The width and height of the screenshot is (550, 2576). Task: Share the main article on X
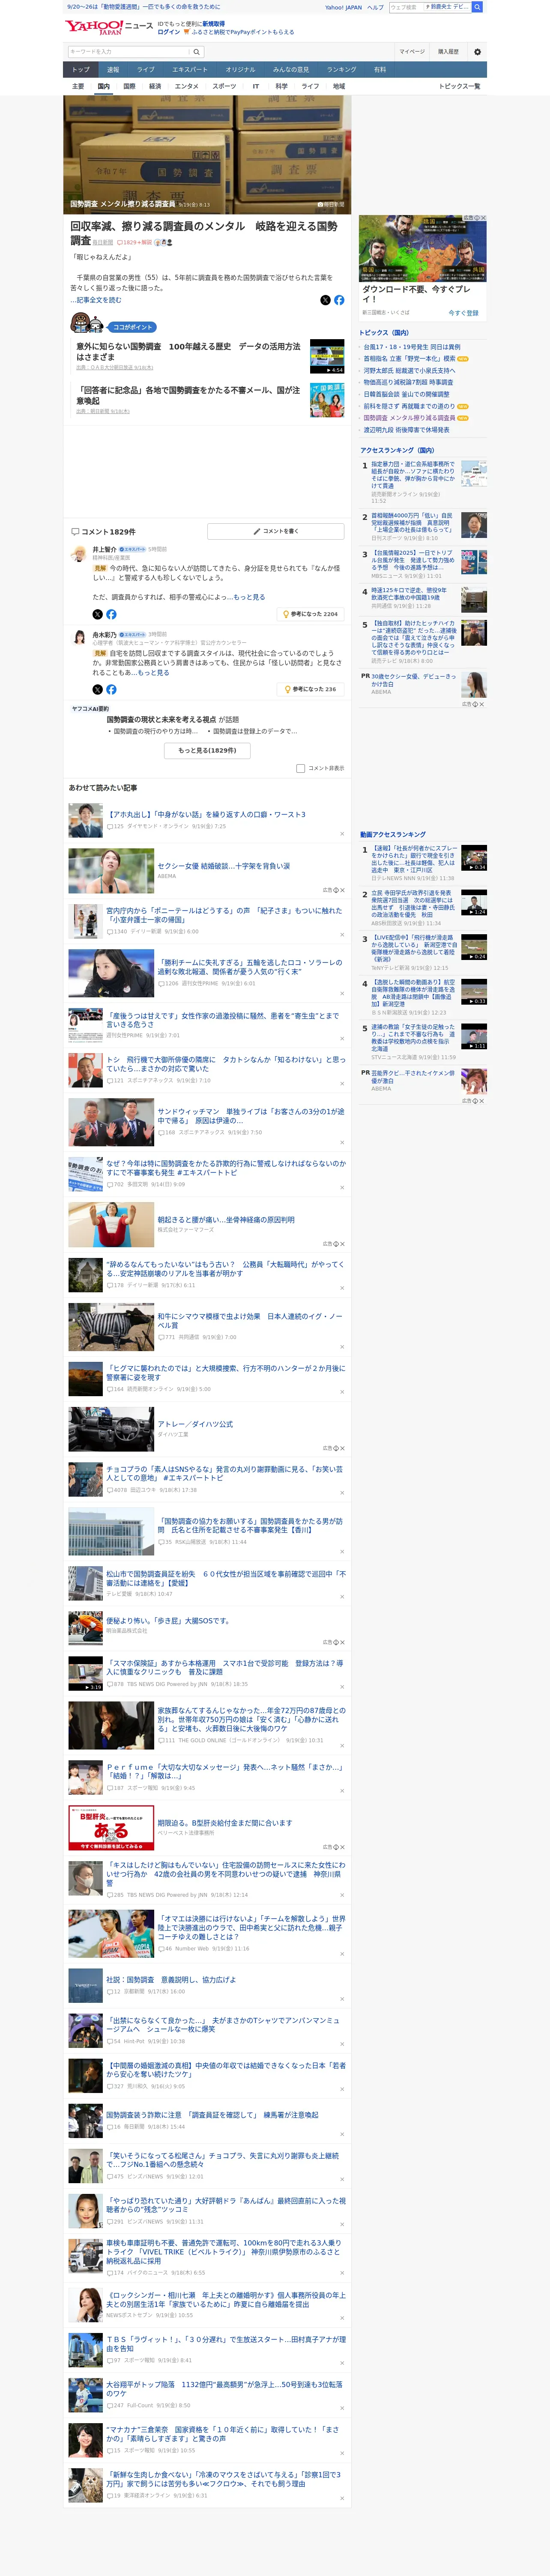[x=326, y=300]
